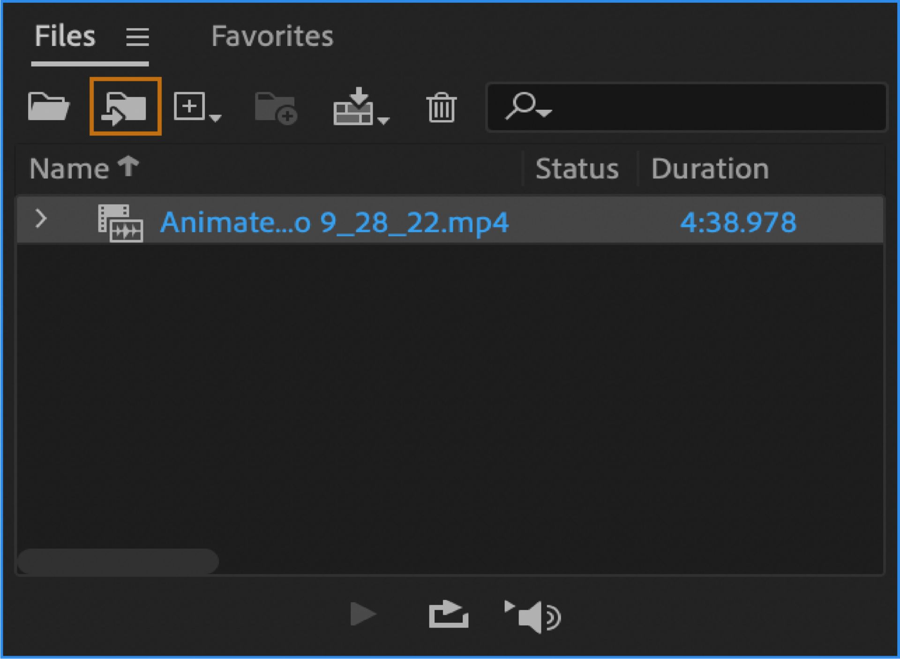
Task: Expand the Animate mp4 file chevron
Action: tap(41, 219)
